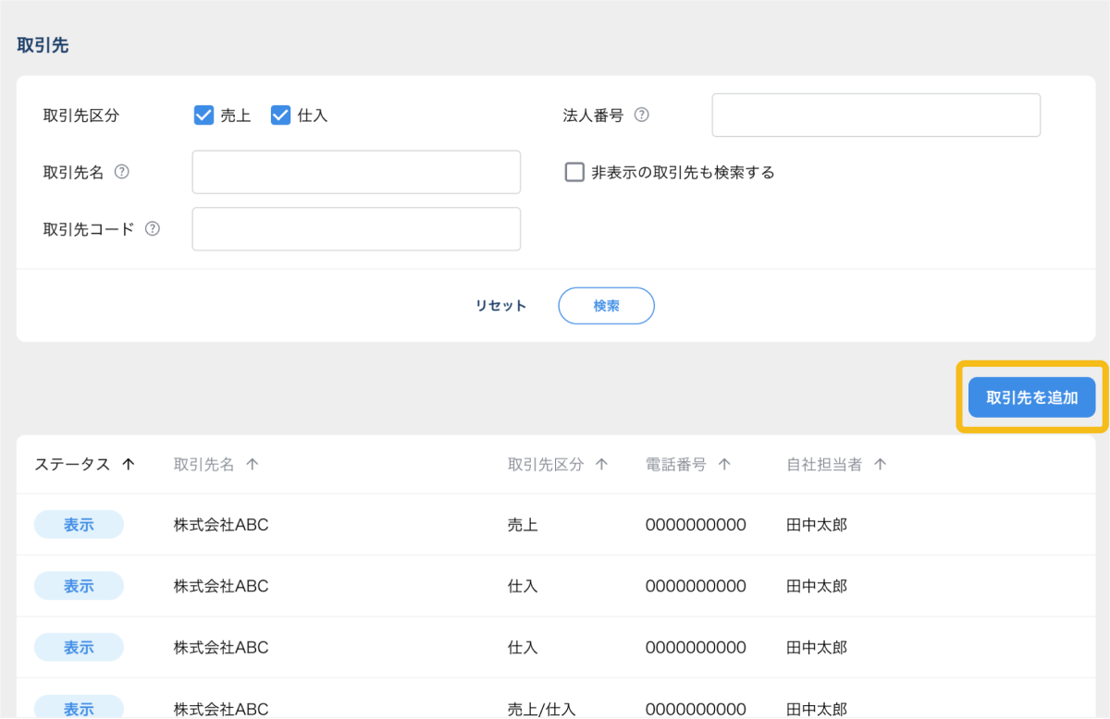Sort by 取引先区分 column arrow

pos(601,465)
